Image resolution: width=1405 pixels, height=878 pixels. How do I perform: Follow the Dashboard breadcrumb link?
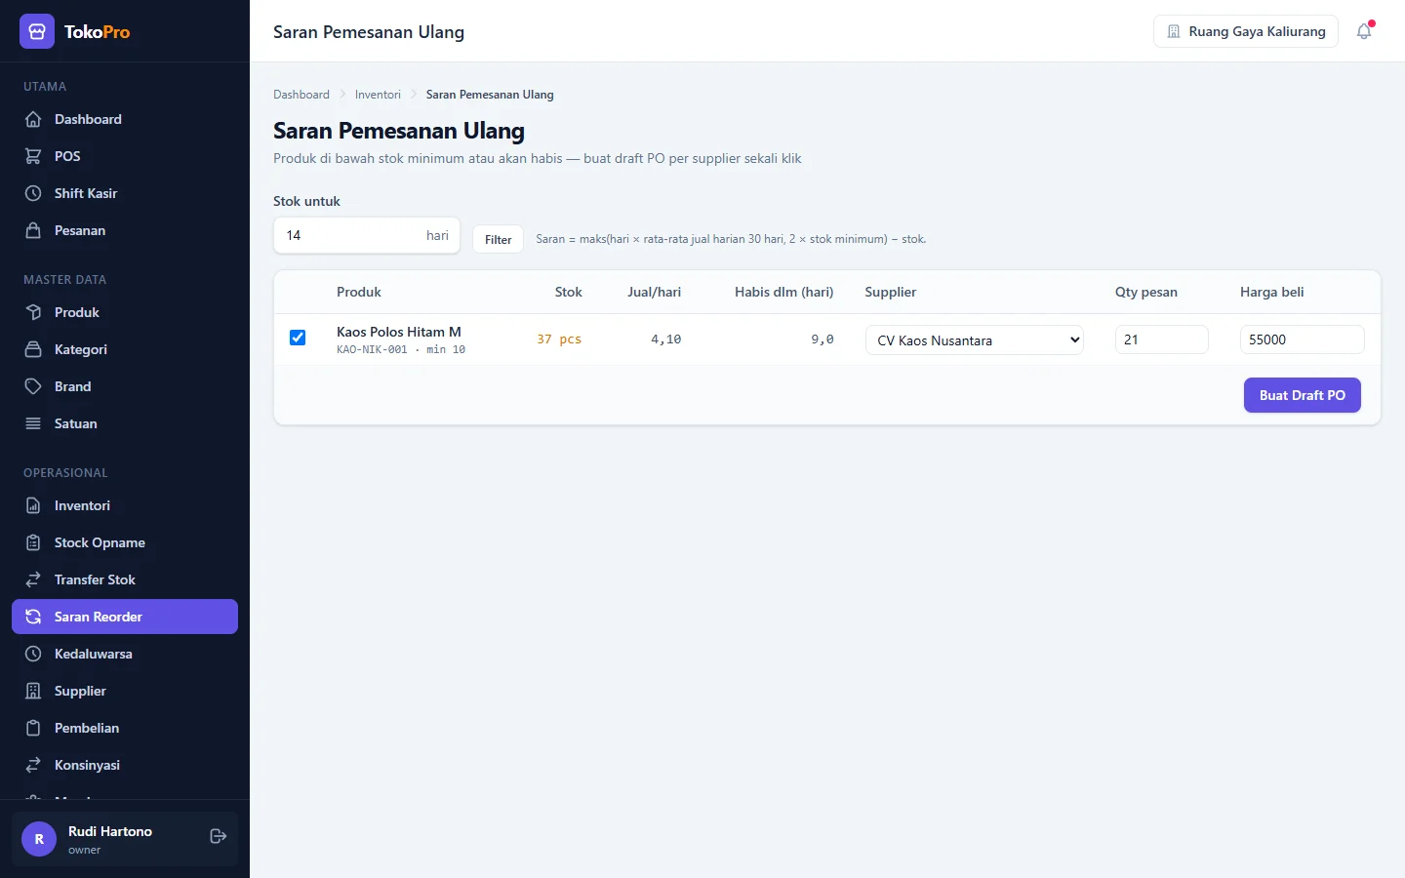tap(301, 95)
